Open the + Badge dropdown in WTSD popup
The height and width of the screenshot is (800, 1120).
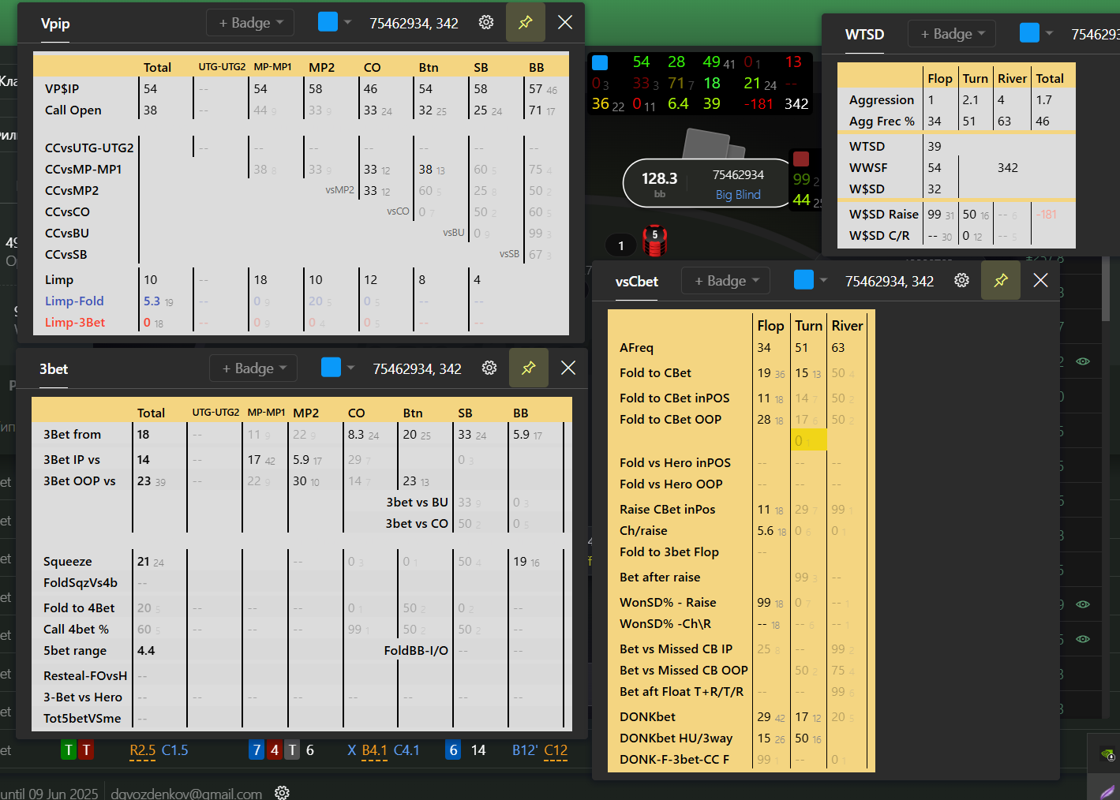tap(952, 34)
